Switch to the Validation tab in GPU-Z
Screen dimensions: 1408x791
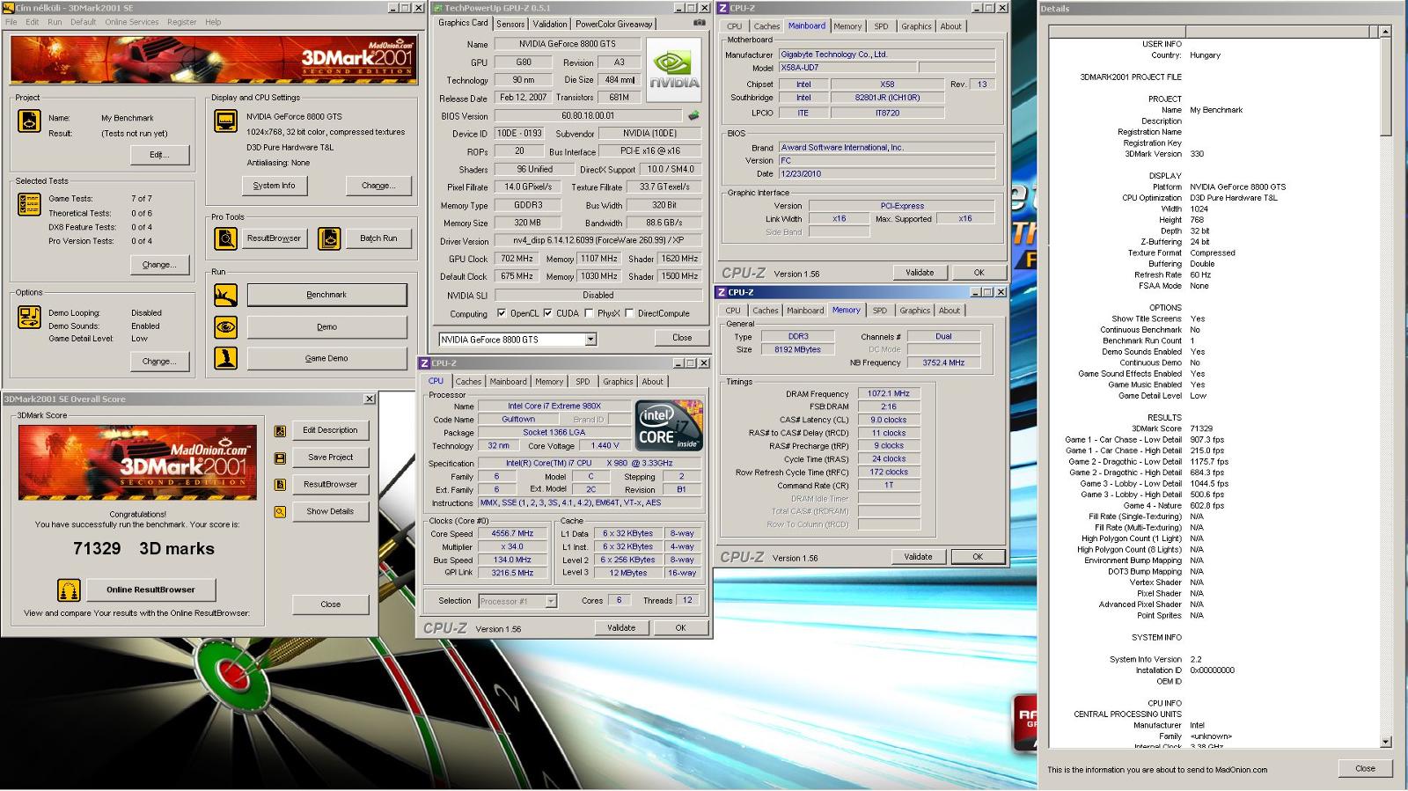[x=550, y=24]
